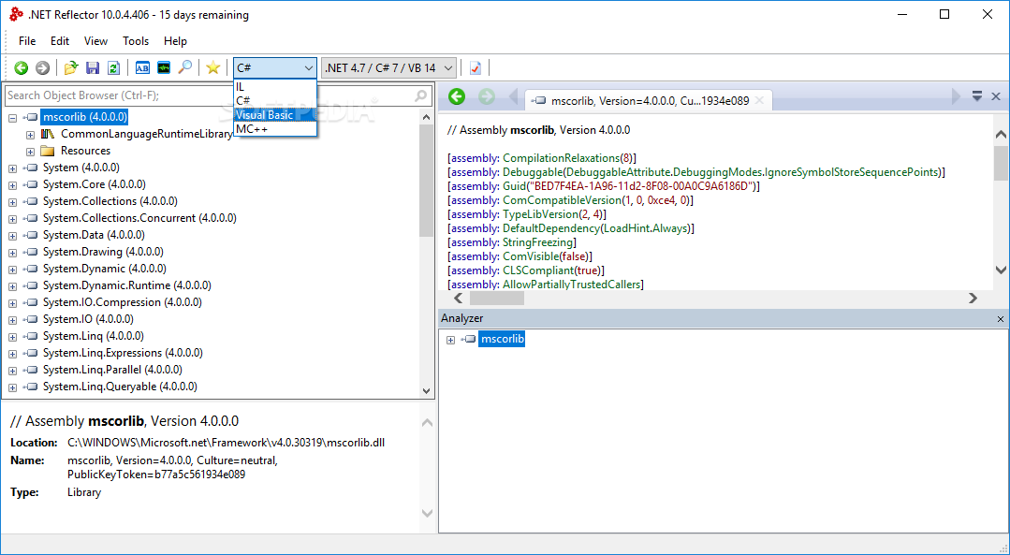
Task: Collapse the mscorlib (4.0.0.0) node in the Object Browser tree
Action: coord(12,118)
